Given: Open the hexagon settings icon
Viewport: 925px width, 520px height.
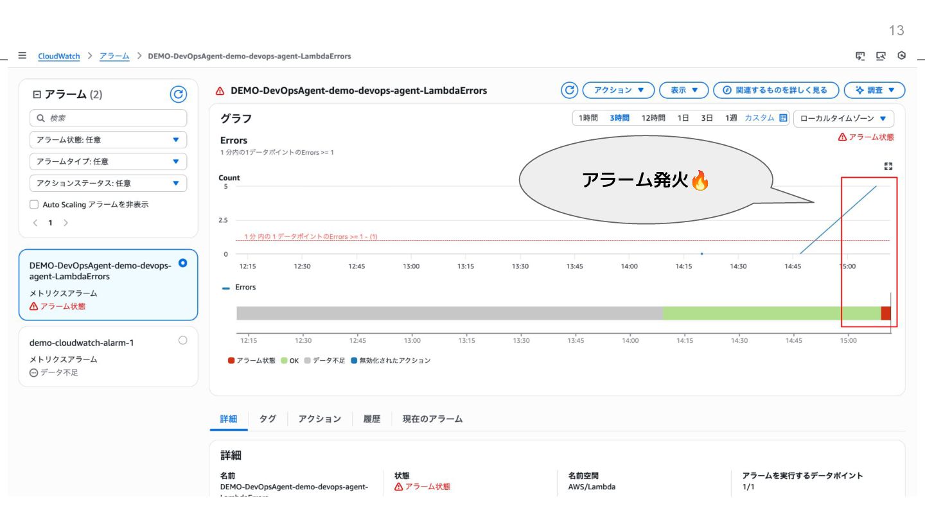Looking at the screenshot, I should pos(902,56).
